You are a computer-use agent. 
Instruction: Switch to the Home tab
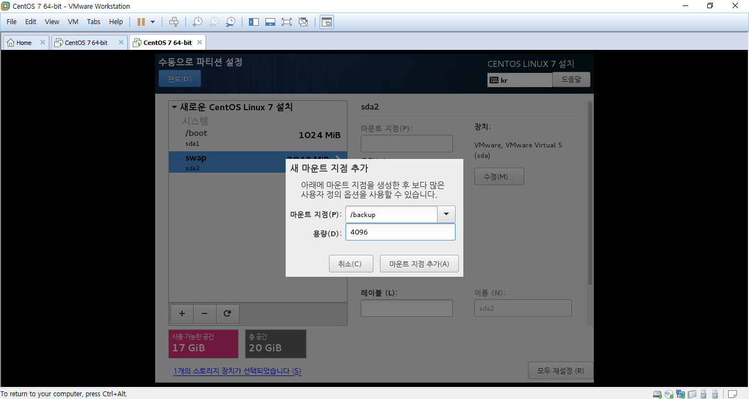[x=26, y=43]
